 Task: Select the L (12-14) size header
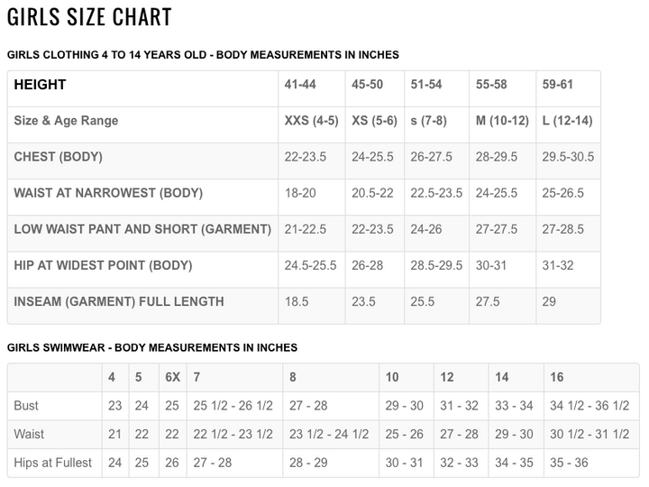567,121
